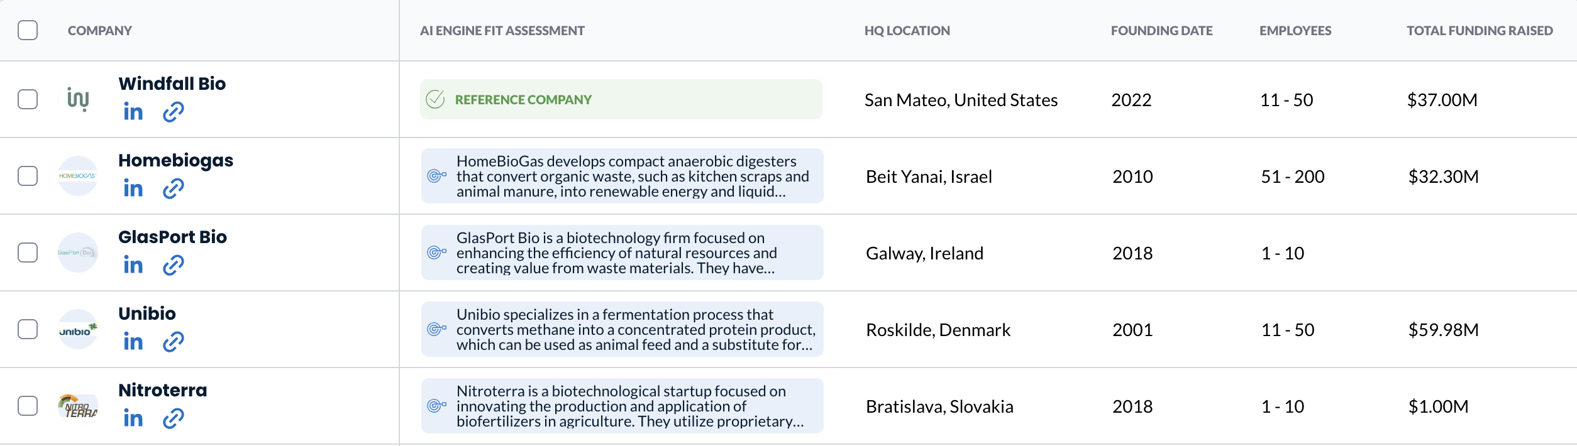Open Nitroterra's LinkedIn icon
1577x446 pixels.
tap(133, 418)
